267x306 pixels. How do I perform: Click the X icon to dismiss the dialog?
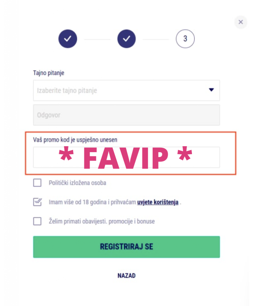[x=241, y=22]
